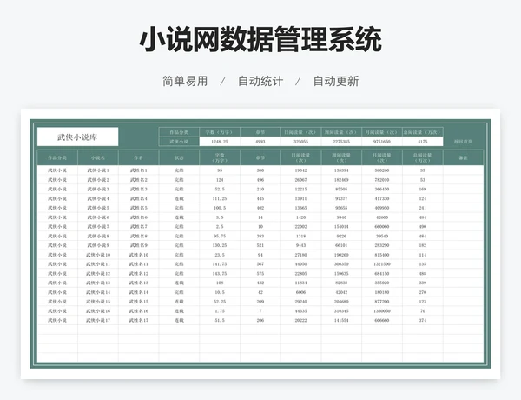Click the 作品分类 column header

[x=56, y=158]
